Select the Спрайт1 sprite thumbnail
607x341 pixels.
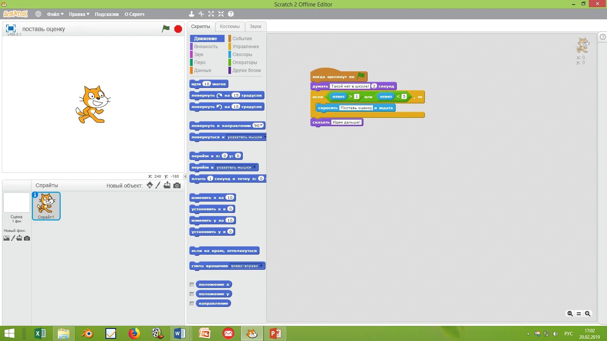click(46, 206)
